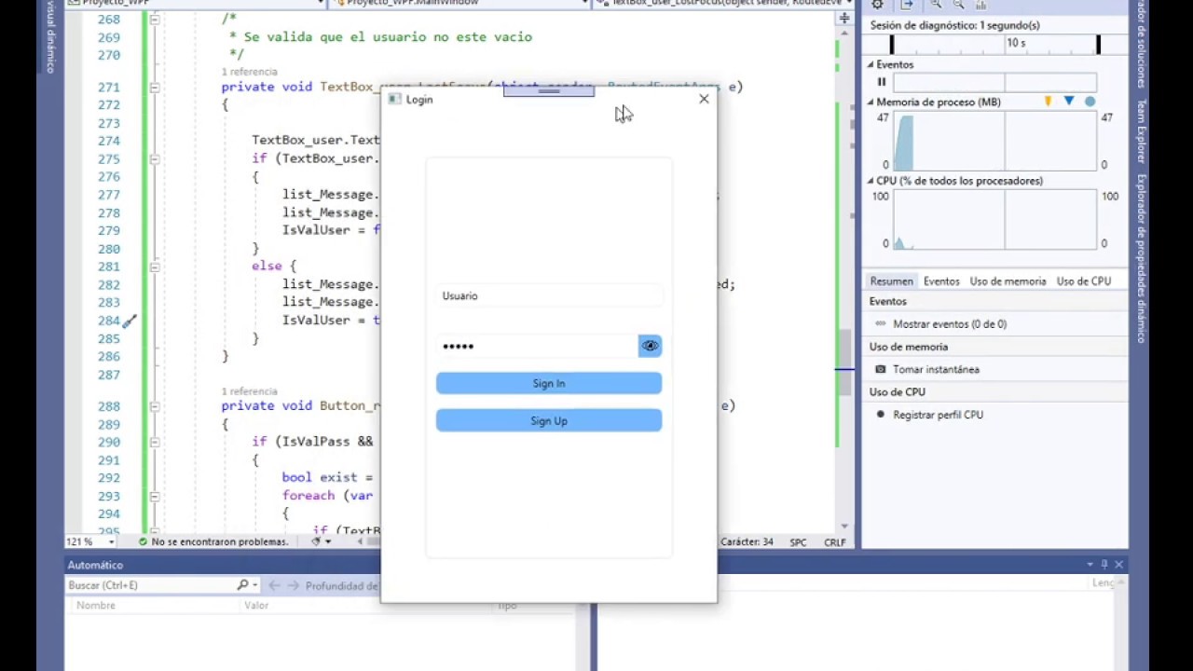Pause the Eventos track
This screenshot has height=671, width=1193.
[882, 82]
